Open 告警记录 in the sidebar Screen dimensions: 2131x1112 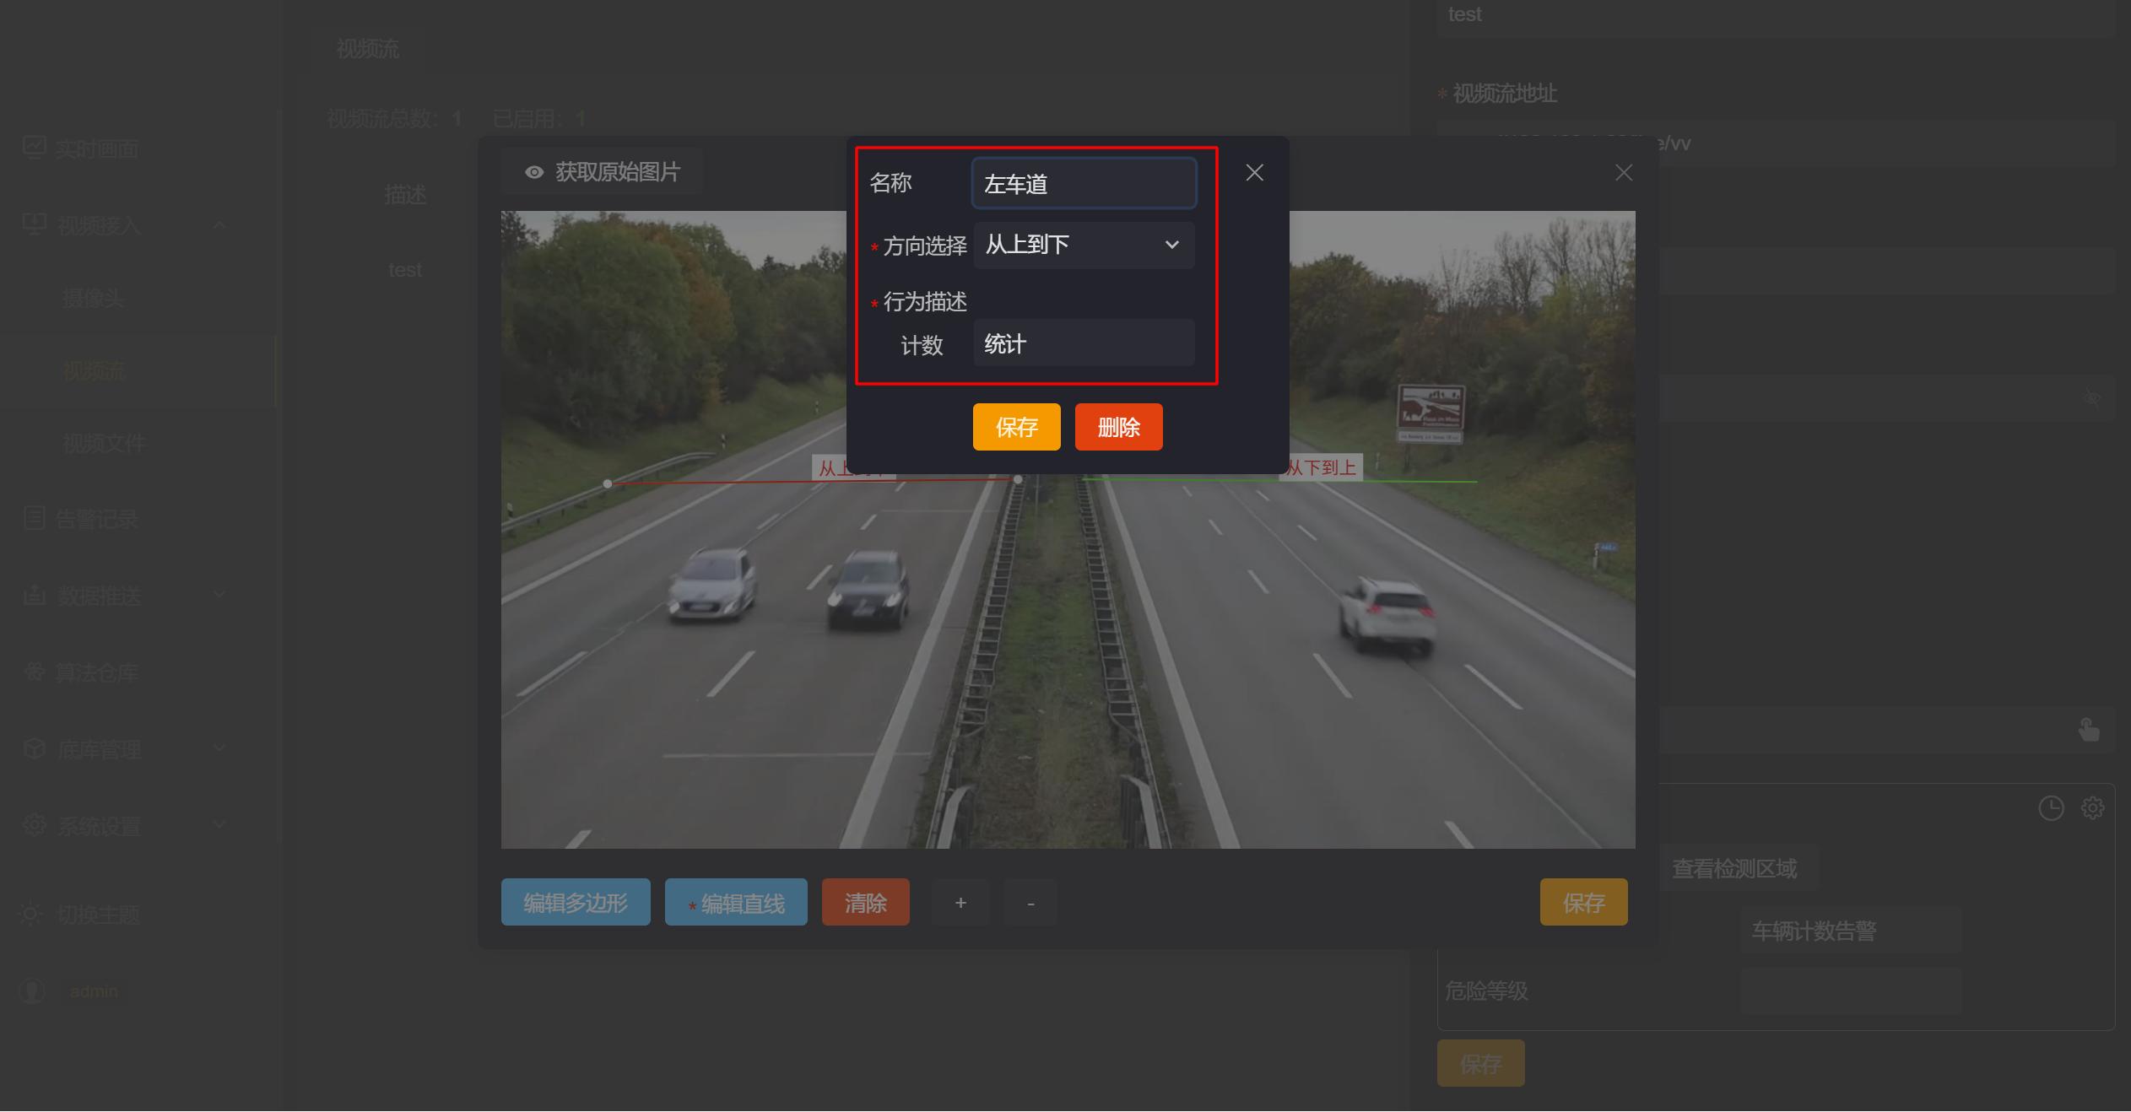pyautogui.click(x=95, y=520)
